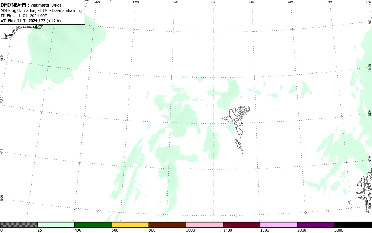Image resolution: width=372 pixels, height=233 pixels.
Task: Click the '6W' longitude label
Action: [x=252, y=2]
